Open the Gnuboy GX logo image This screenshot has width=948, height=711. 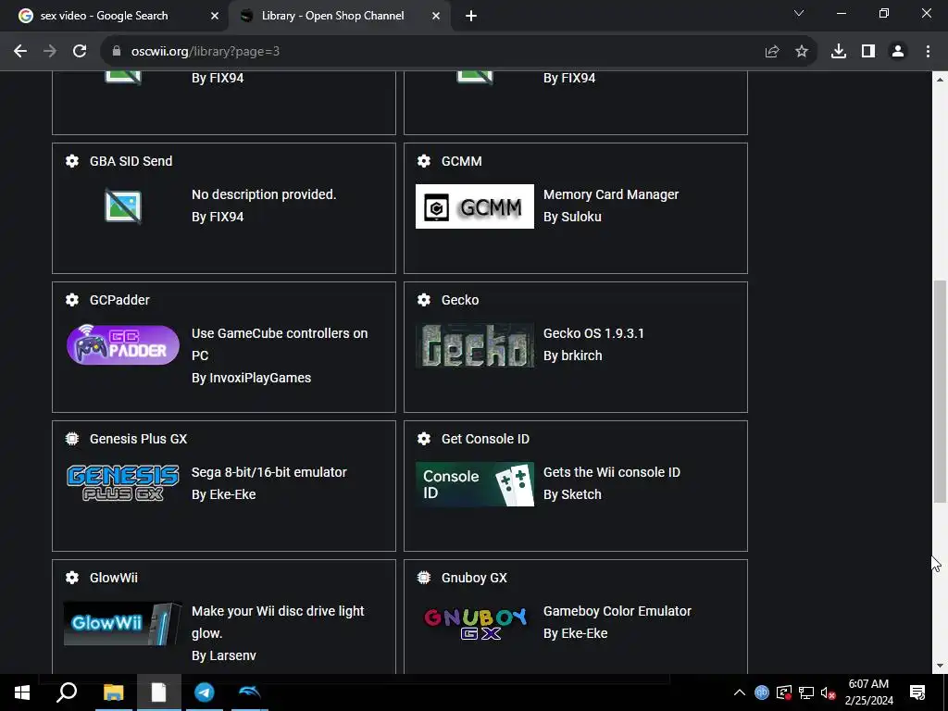point(475,623)
